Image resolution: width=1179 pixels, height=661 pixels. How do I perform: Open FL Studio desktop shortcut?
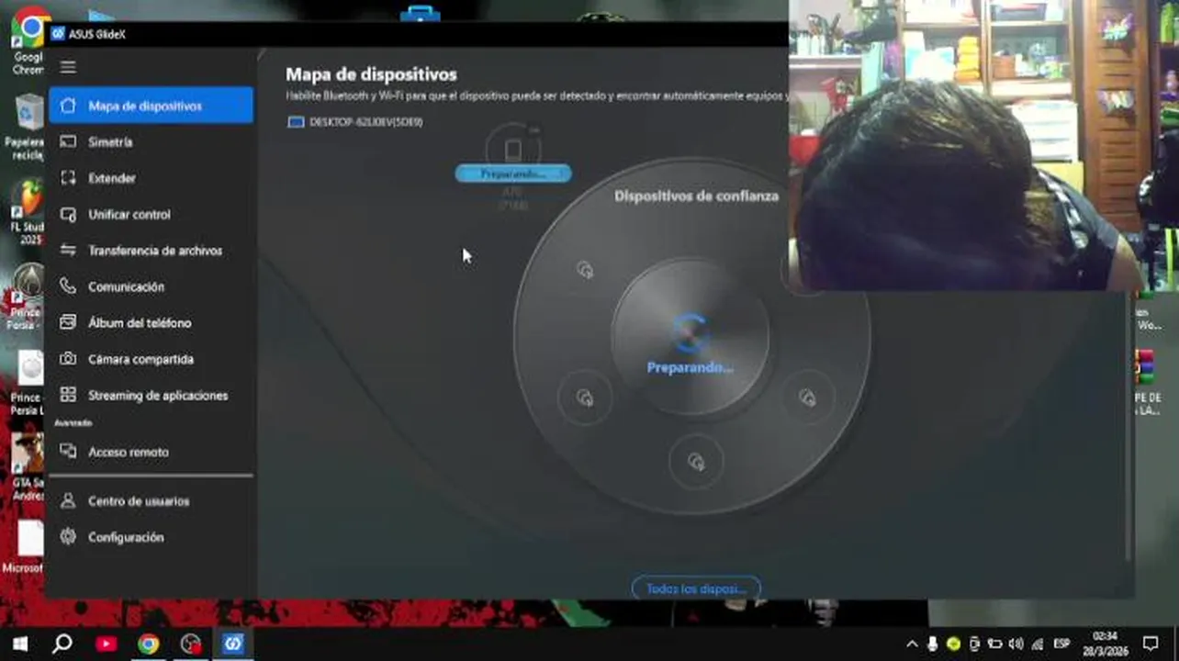click(x=28, y=211)
